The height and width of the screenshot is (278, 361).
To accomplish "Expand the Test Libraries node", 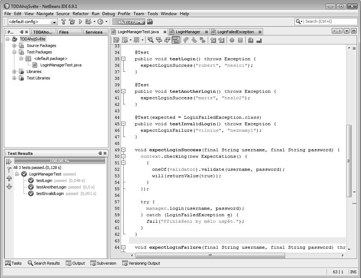I will pyautogui.click(x=14, y=78).
